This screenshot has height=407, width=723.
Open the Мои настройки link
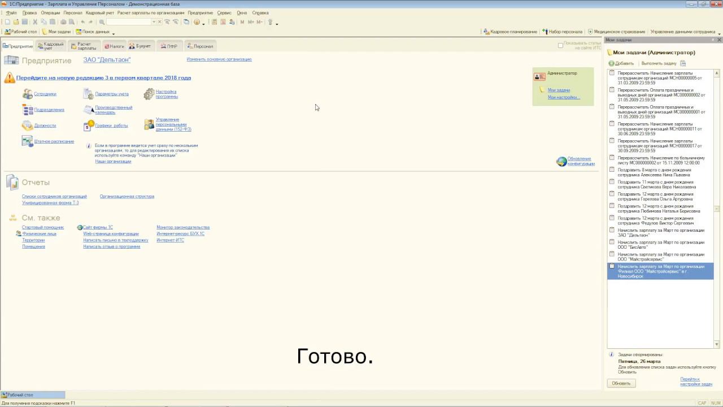(x=564, y=97)
